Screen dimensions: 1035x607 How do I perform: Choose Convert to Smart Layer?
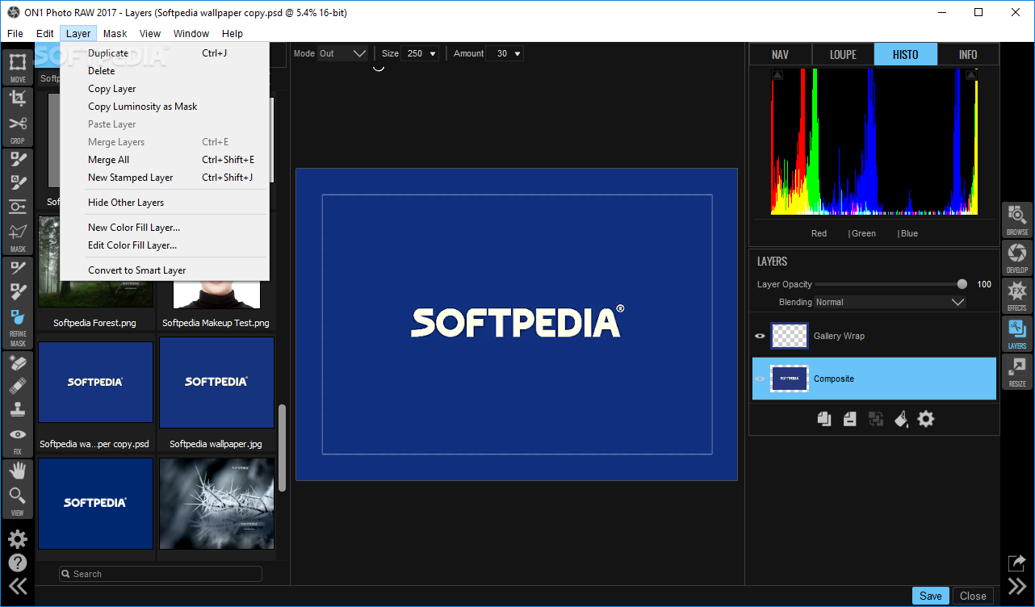165,270
